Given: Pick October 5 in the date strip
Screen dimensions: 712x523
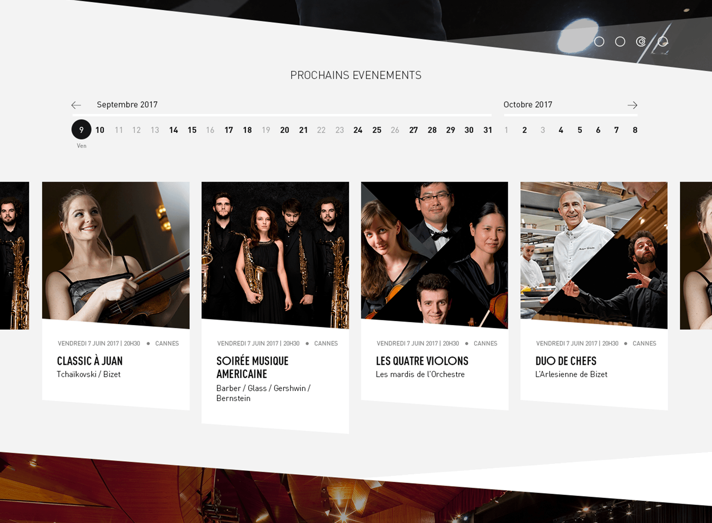Looking at the screenshot, I should coord(580,130).
